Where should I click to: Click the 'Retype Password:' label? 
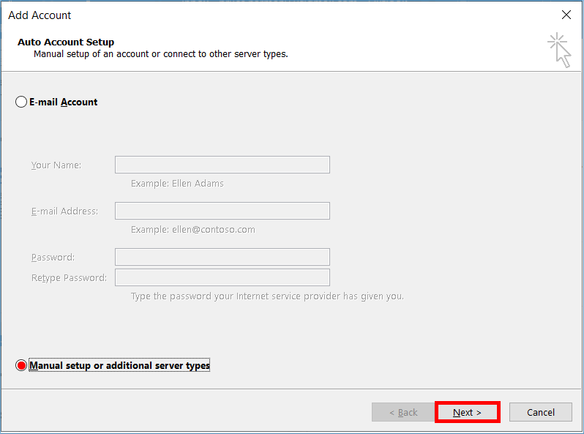click(x=69, y=278)
